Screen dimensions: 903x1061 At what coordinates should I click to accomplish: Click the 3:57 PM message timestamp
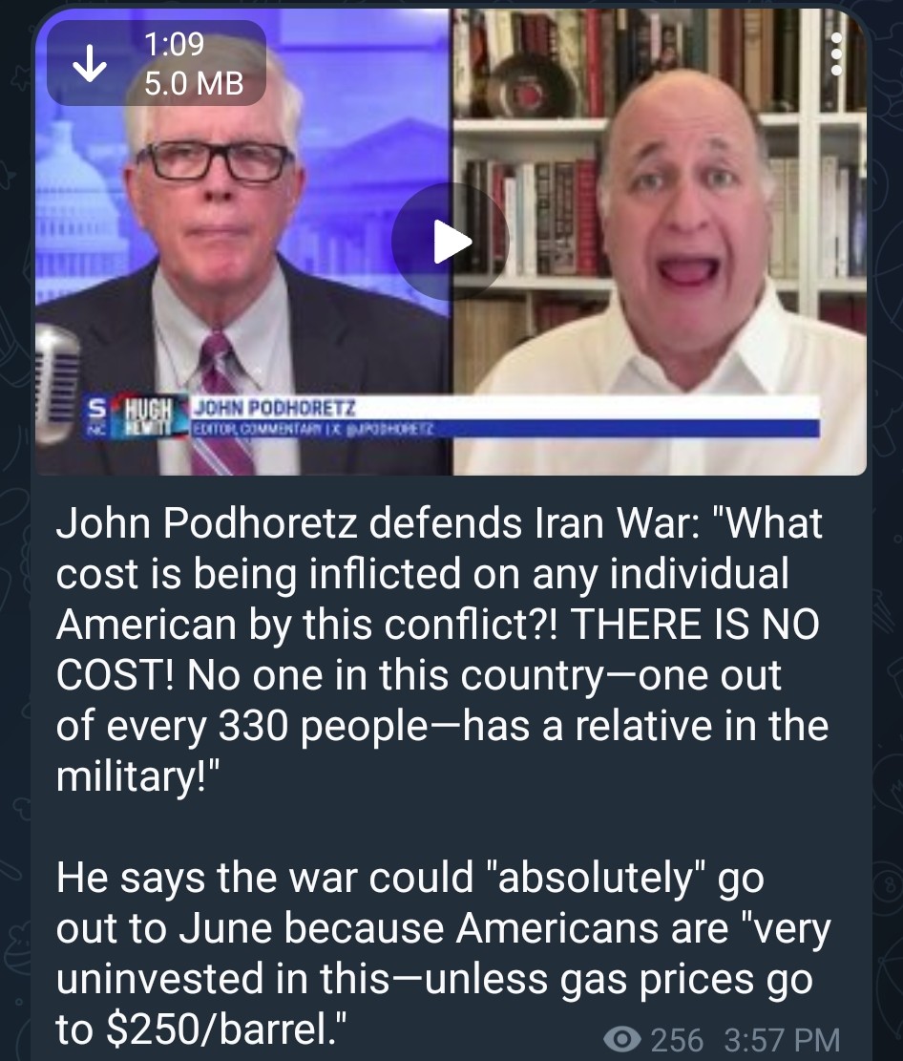(x=782, y=1039)
